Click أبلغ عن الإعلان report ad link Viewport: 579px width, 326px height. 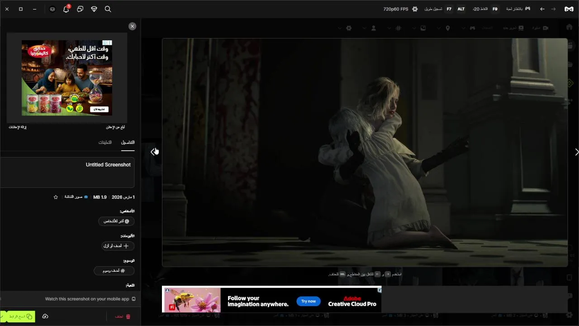click(115, 127)
